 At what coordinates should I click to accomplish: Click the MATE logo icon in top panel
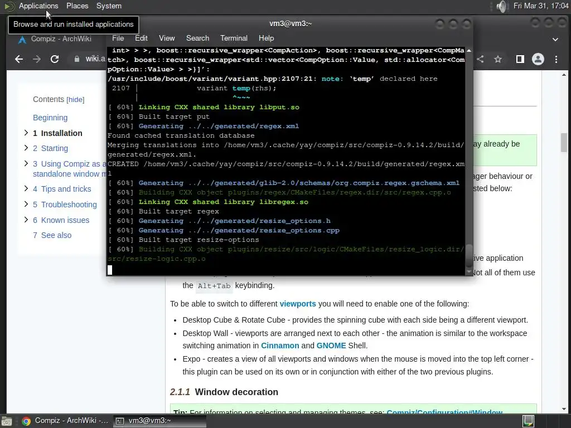(9, 6)
